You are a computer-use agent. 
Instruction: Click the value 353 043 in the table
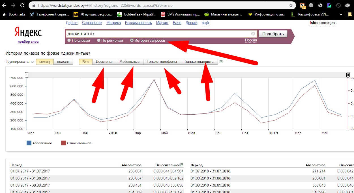319,185
